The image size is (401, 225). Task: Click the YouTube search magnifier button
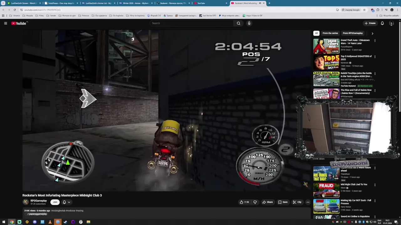pyautogui.click(x=238, y=23)
